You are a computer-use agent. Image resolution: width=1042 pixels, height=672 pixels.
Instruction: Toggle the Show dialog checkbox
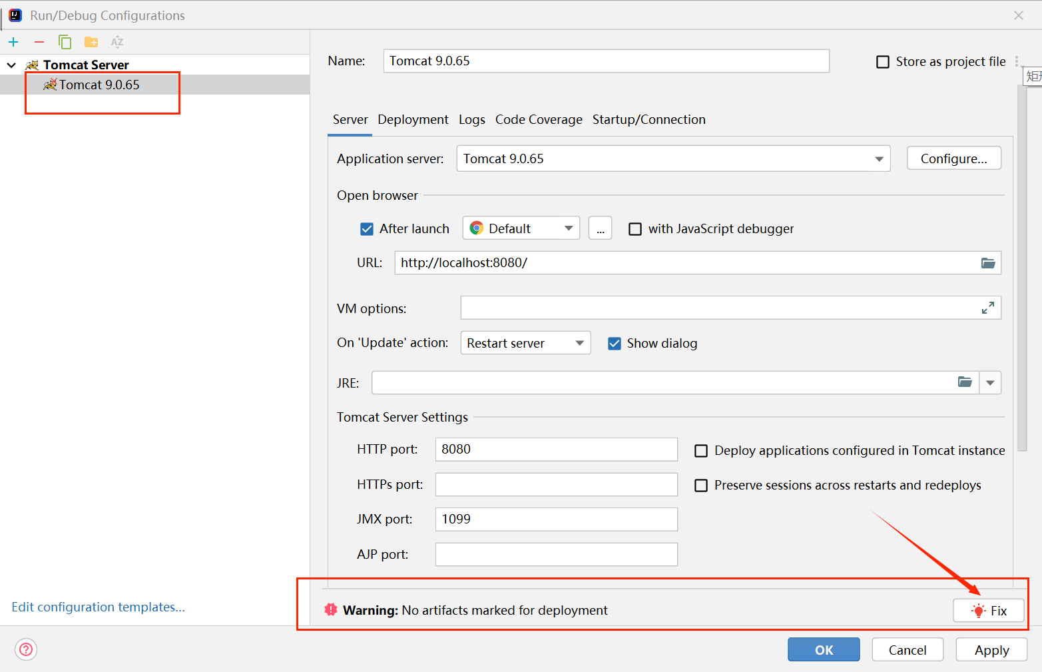click(615, 344)
